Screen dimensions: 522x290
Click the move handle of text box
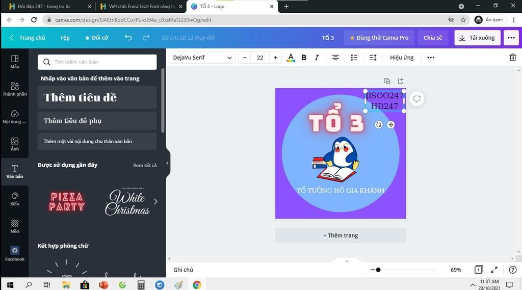(x=391, y=124)
